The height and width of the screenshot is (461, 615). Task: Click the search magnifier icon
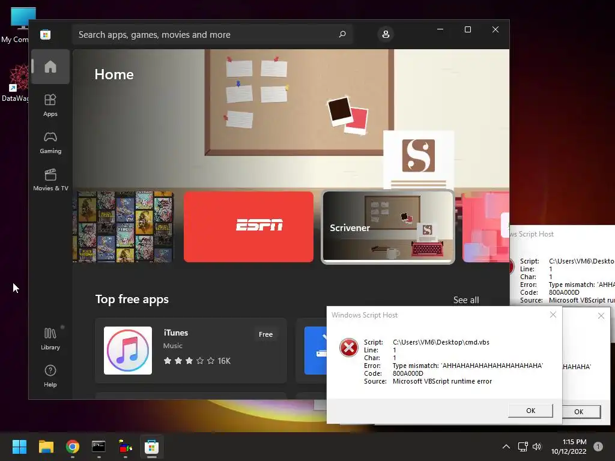[x=342, y=34]
